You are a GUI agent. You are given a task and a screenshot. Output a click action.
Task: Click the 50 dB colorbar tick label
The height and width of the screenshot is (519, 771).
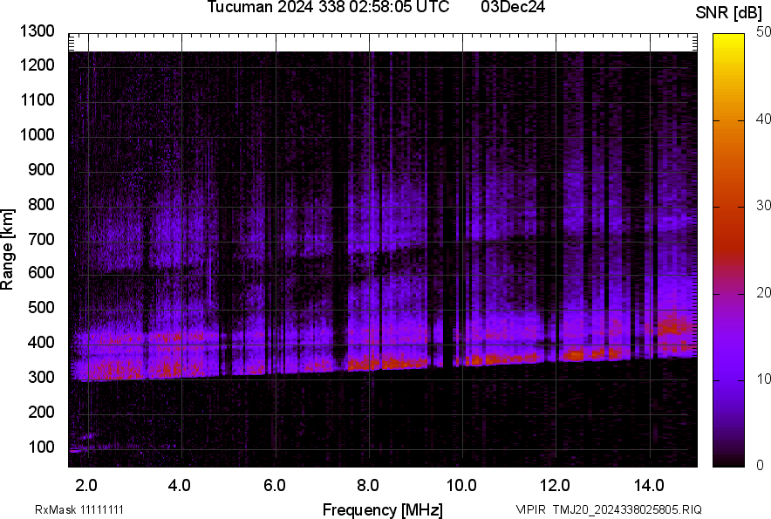coord(764,32)
